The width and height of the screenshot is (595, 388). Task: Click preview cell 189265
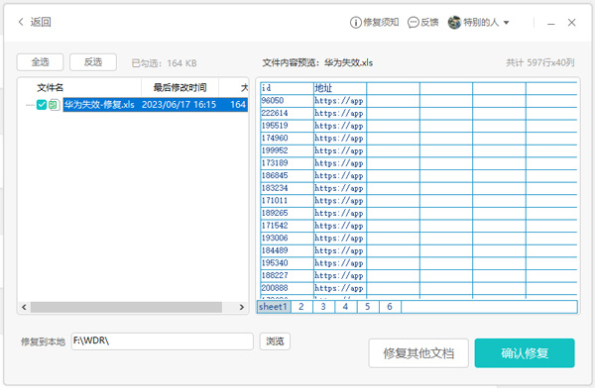[x=287, y=213]
